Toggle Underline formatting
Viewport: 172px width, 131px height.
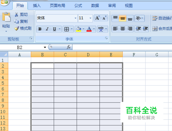[x=55, y=29]
